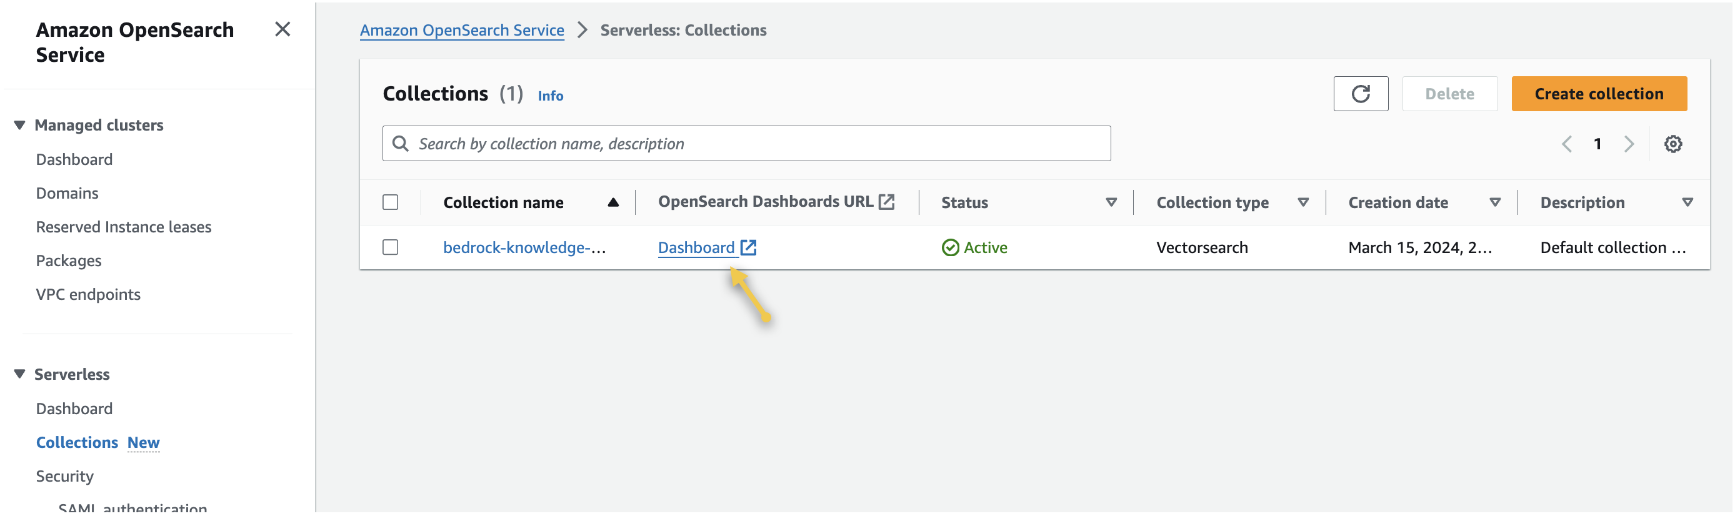
Task: Click the Collection type header label
Action: point(1212,202)
